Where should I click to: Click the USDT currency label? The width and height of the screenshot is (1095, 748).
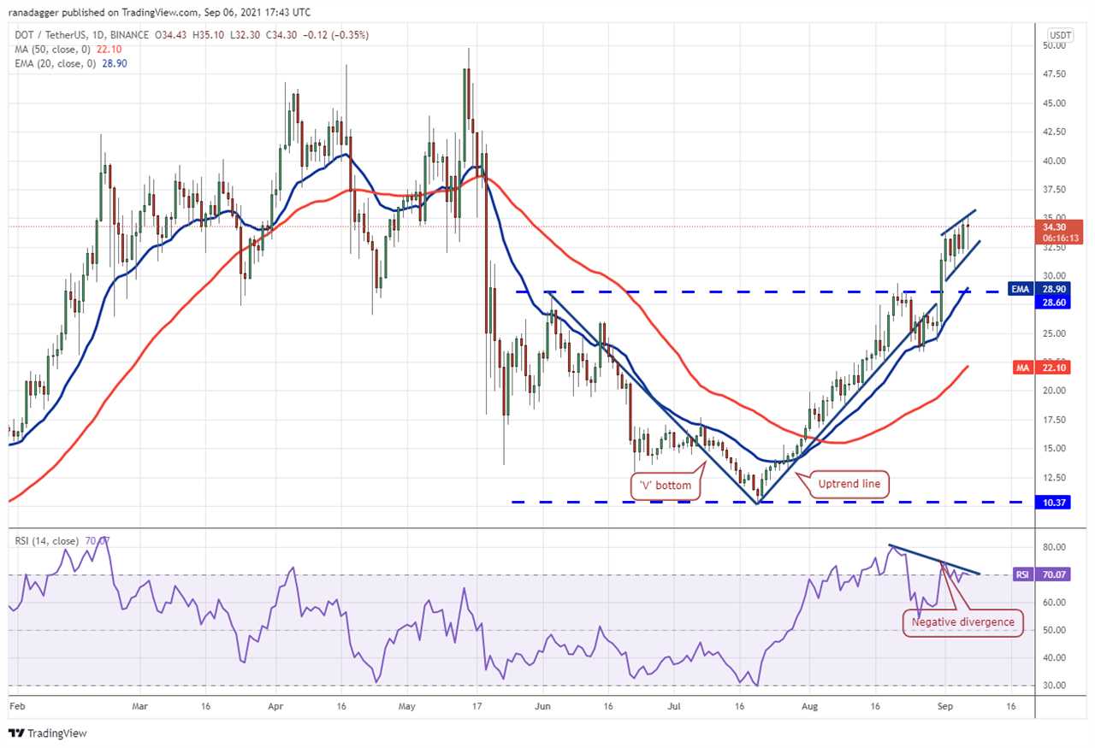point(1060,35)
